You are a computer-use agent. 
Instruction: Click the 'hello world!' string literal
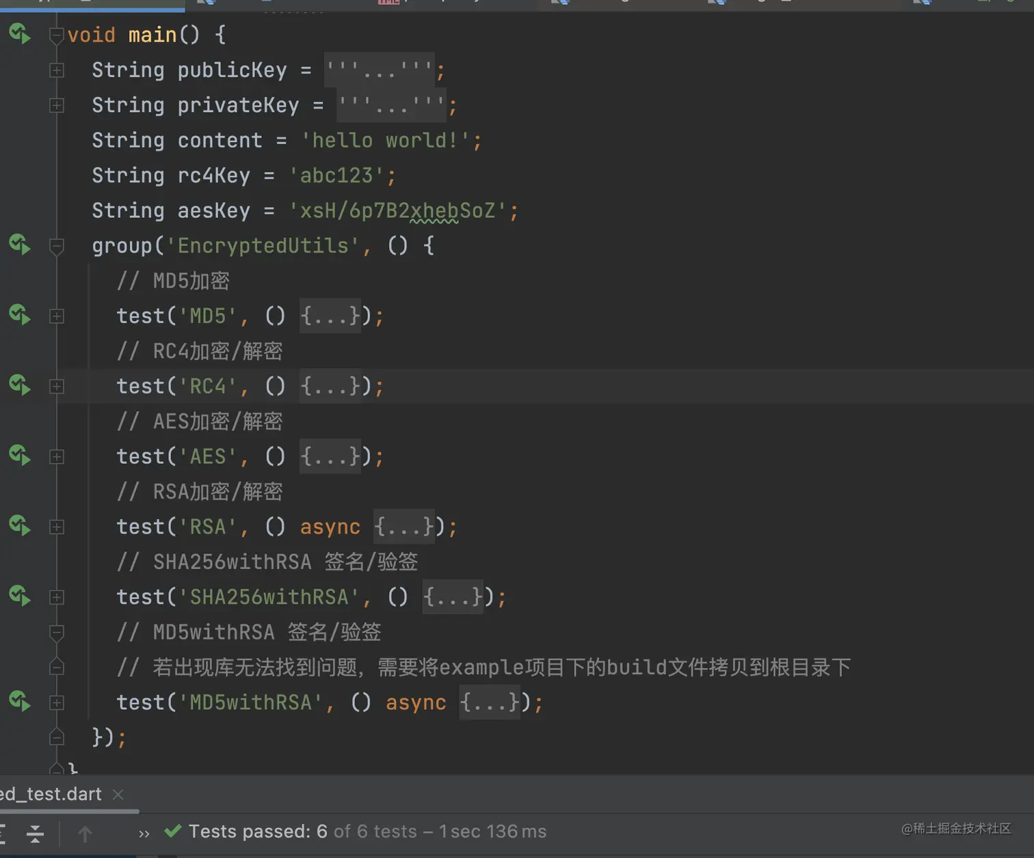[385, 140]
